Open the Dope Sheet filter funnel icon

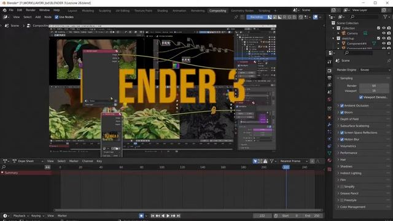271,161
